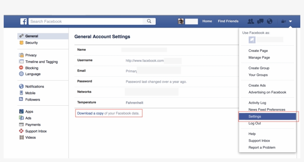Click Password last changed row
This screenshot has width=304, height=162.
coord(157,82)
